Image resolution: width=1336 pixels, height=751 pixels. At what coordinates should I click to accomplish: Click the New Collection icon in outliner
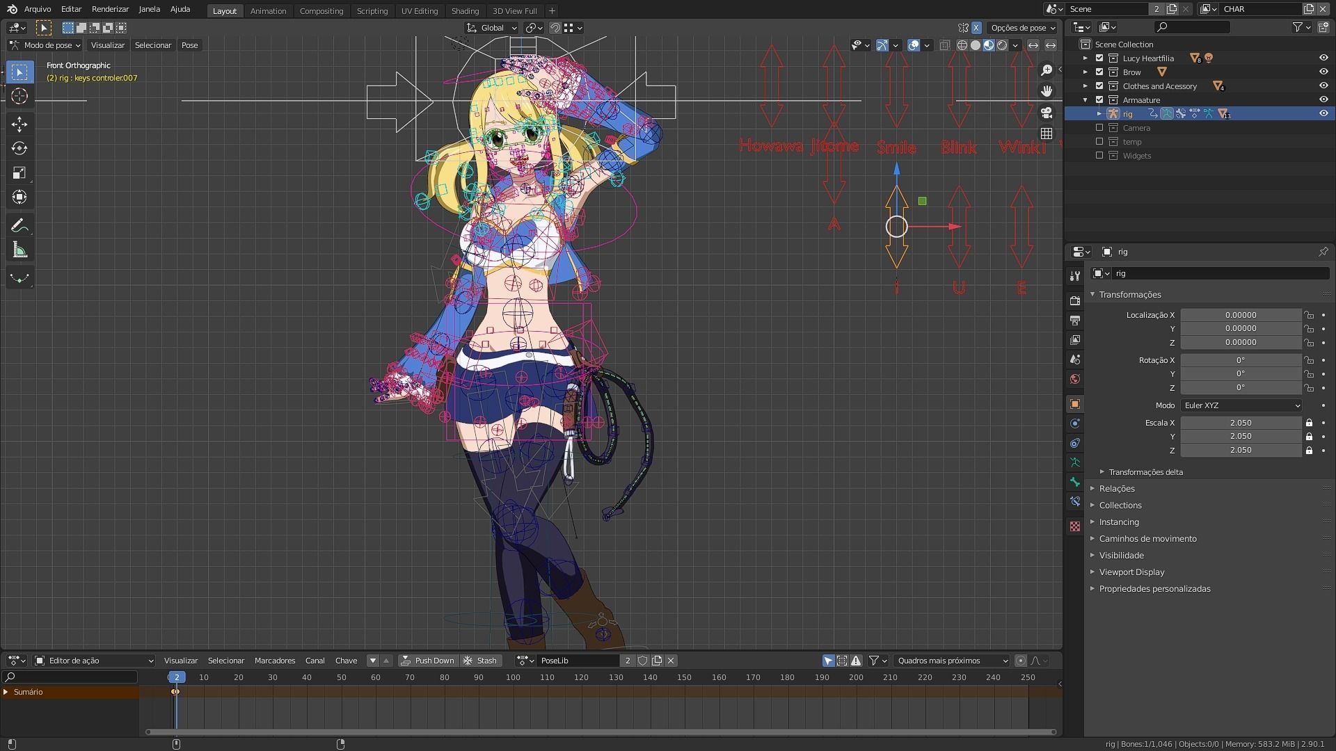click(1323, 27)
